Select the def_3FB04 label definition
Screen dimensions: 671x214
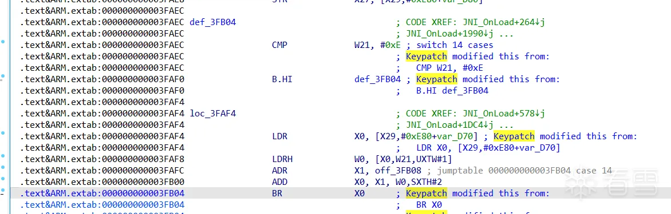pyautogui.click(x=212, y=22)
